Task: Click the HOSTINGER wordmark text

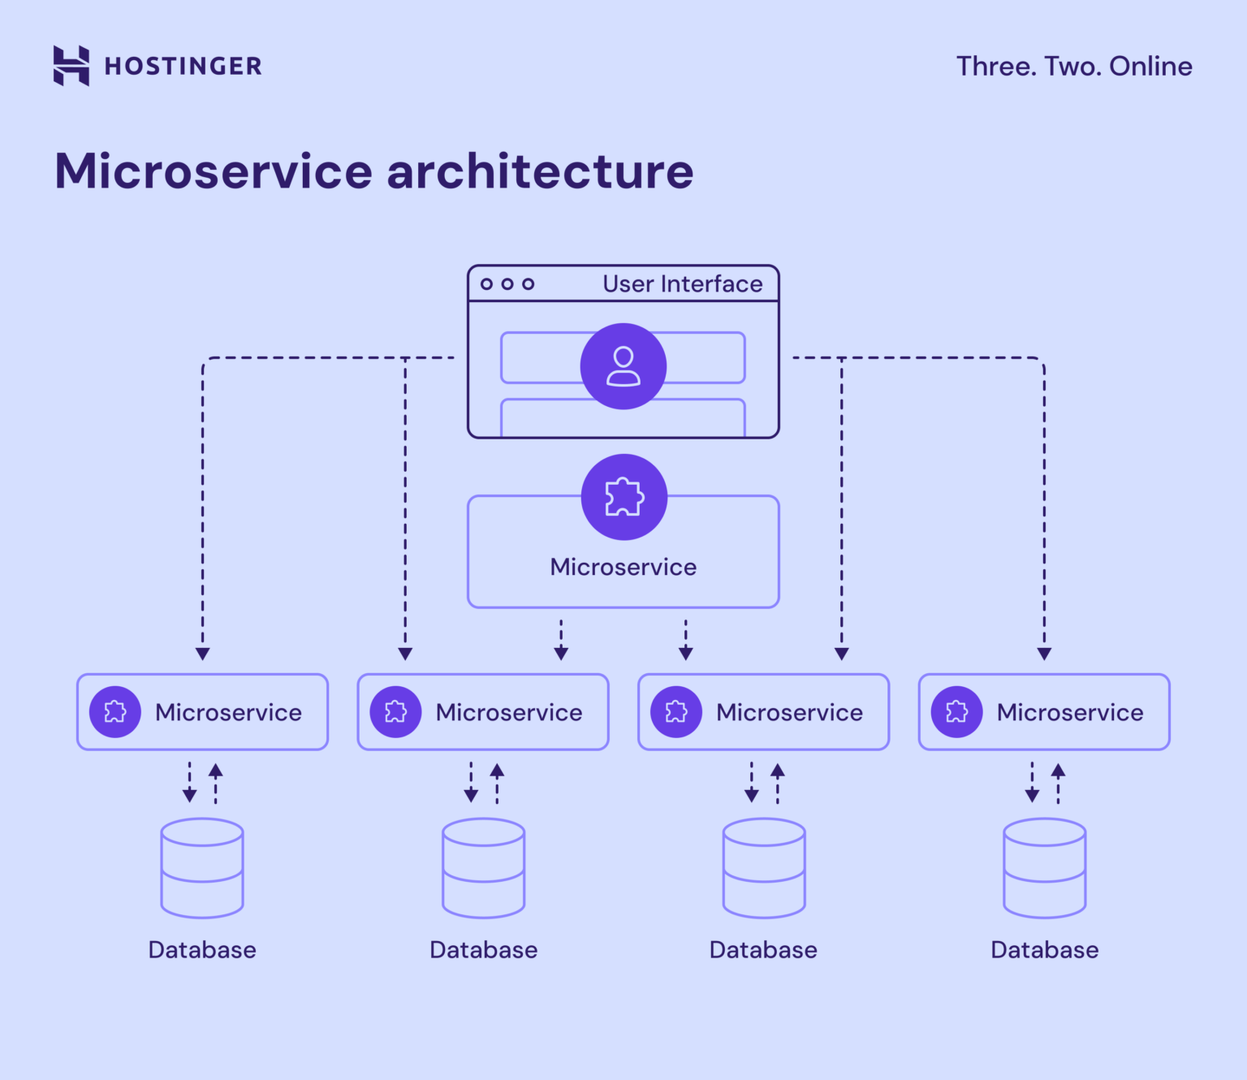Action: tap(182, 66)
